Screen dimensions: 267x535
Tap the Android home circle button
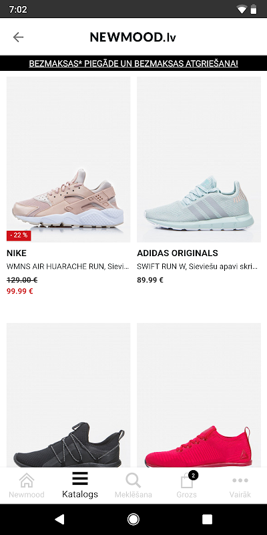(133, 520)
